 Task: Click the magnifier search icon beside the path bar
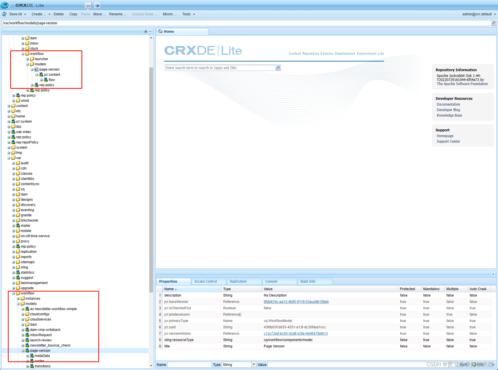point(494,23)
